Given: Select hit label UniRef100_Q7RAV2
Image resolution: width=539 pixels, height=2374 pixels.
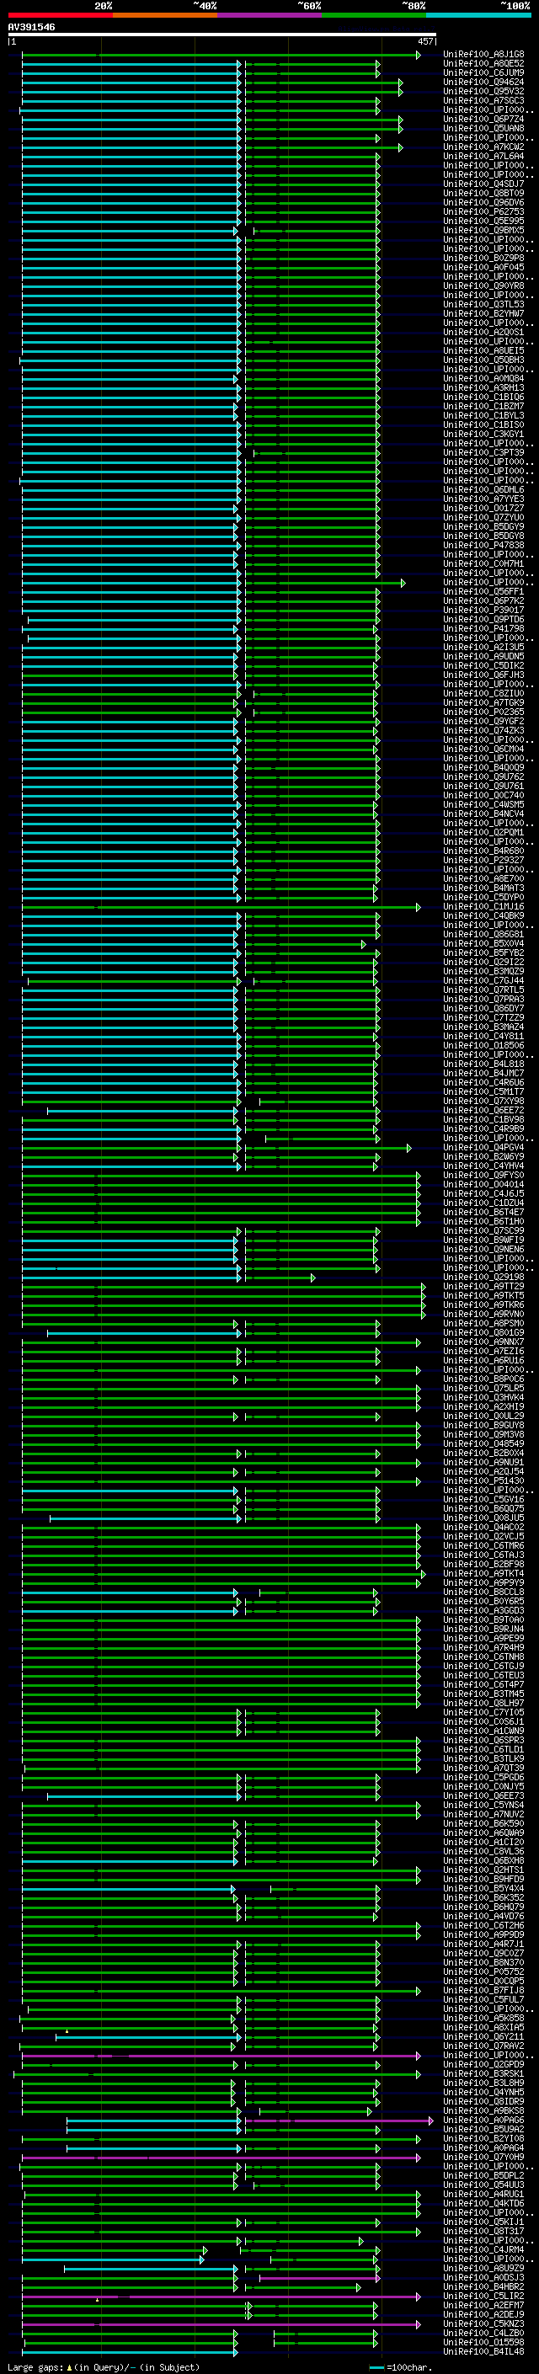Looking at the screenshot, I should tap(483, 2046).
